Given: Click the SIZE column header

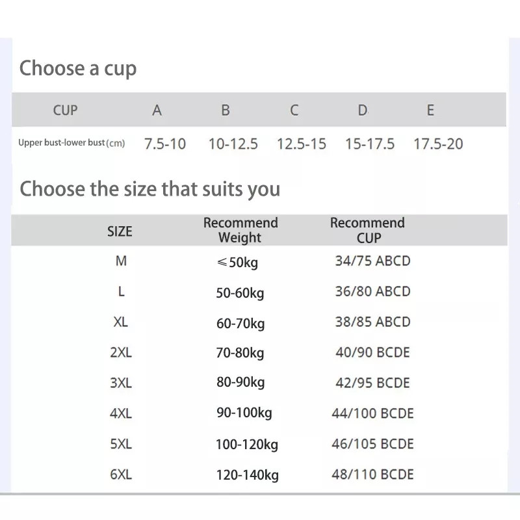Looking at the screenshot, I should point(120,231).
